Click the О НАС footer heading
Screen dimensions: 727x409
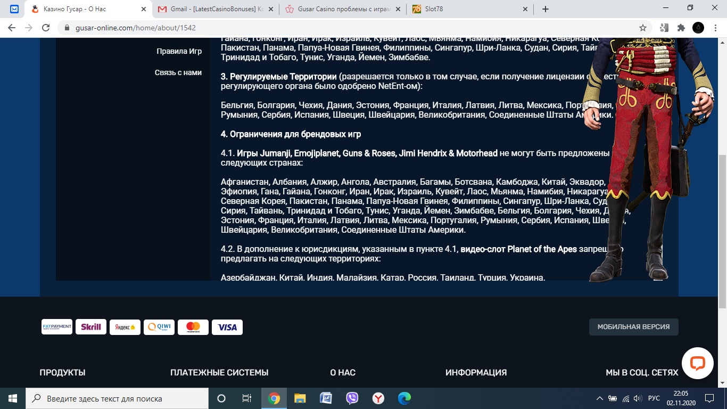coord(343,373)
